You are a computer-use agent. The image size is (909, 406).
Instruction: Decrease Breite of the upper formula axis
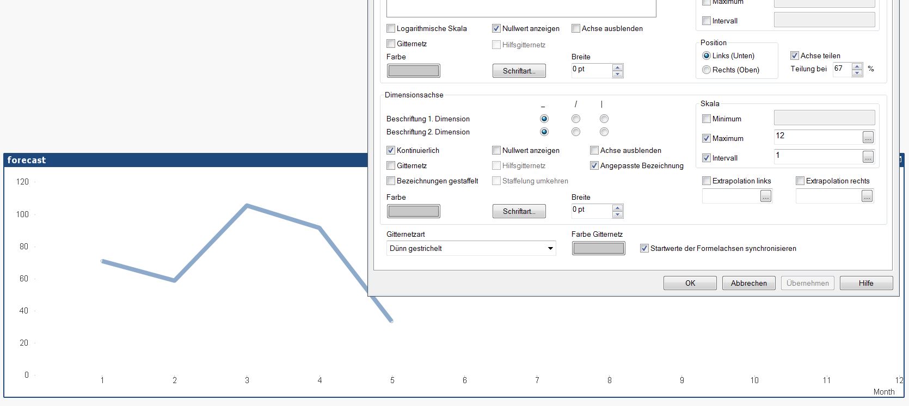(617, 73)
